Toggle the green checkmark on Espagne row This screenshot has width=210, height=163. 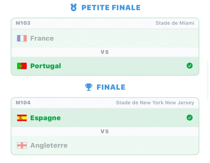coord(190,118)
